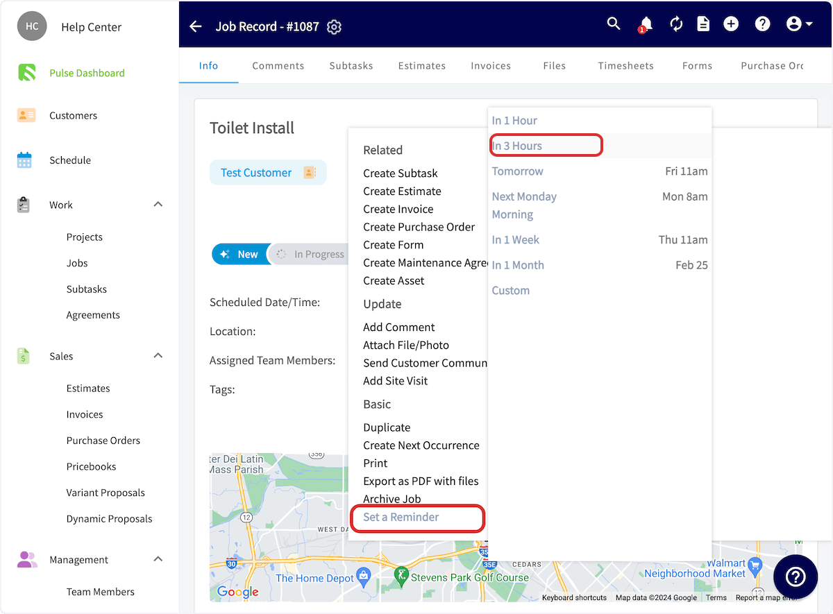
Task: Open Projects in sidebar
Action: 85,237
